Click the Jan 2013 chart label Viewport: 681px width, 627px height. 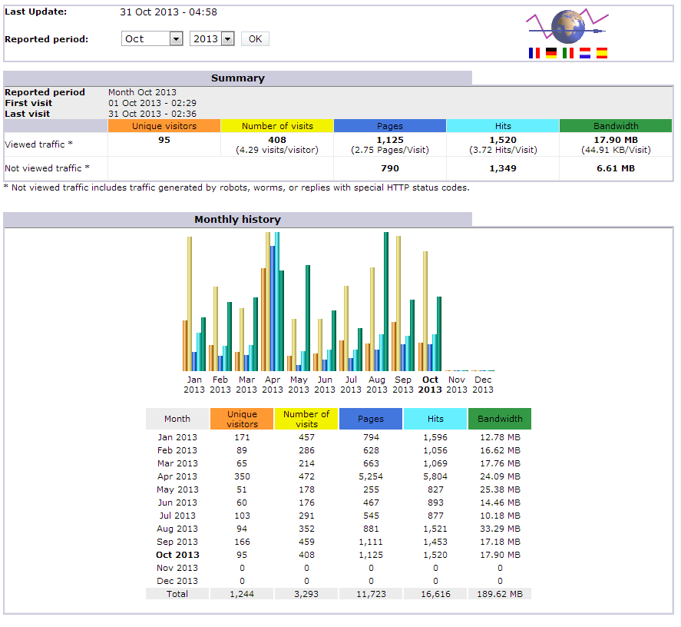coord(194,385)
